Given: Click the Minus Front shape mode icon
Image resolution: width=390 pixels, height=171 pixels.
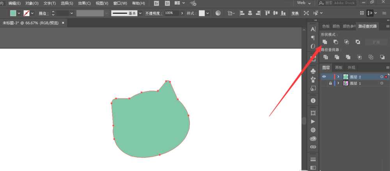Looking at the screenshot, I should [336, 42].
